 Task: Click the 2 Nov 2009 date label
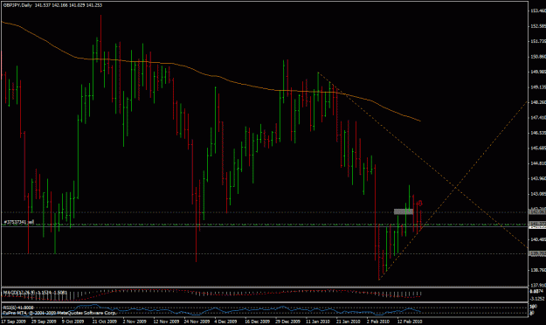[134, 322]
